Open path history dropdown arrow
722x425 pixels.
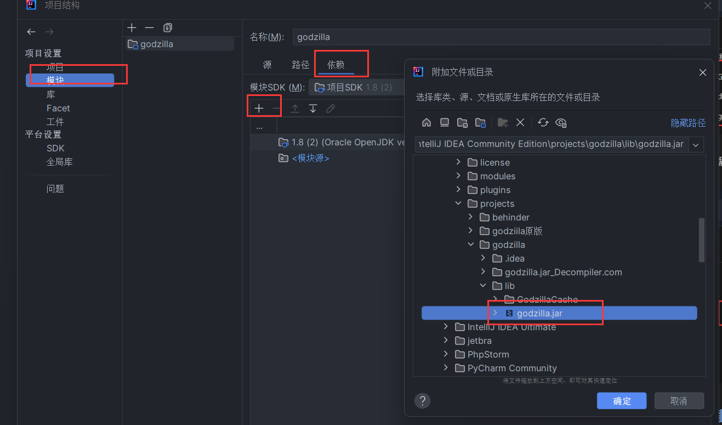click(x=696, y=144)
